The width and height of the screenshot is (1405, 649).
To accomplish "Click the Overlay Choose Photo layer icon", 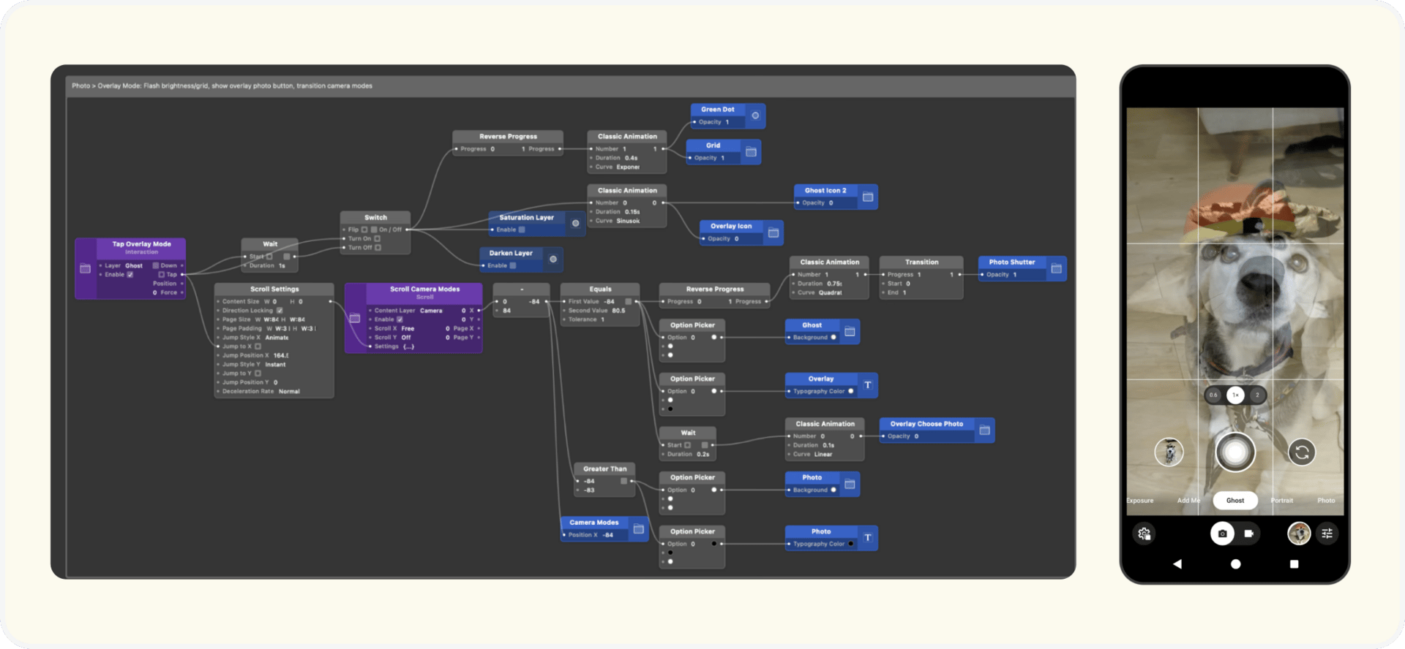I will coord(984,430).
